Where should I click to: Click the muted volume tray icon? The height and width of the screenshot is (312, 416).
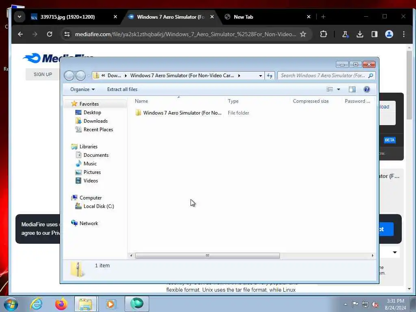pos(375,304)
